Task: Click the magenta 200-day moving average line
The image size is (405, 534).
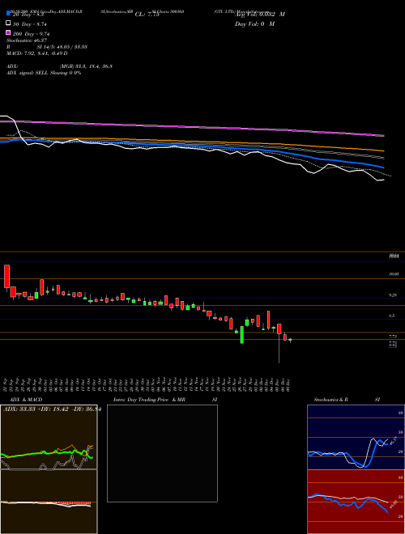Action: (x=191, y=127)
